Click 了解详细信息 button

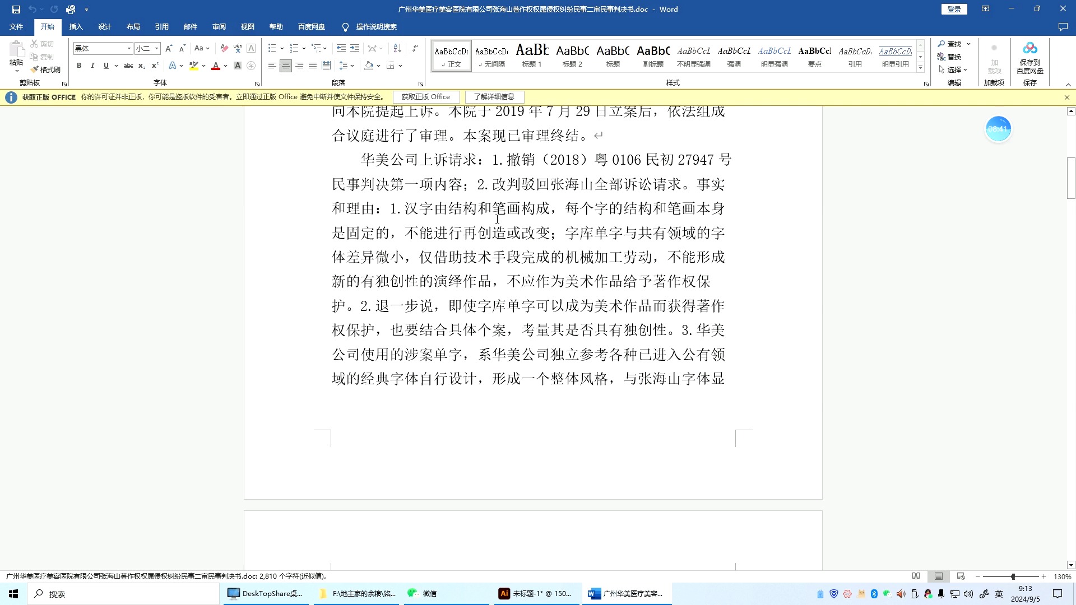[x=494, y=97]
